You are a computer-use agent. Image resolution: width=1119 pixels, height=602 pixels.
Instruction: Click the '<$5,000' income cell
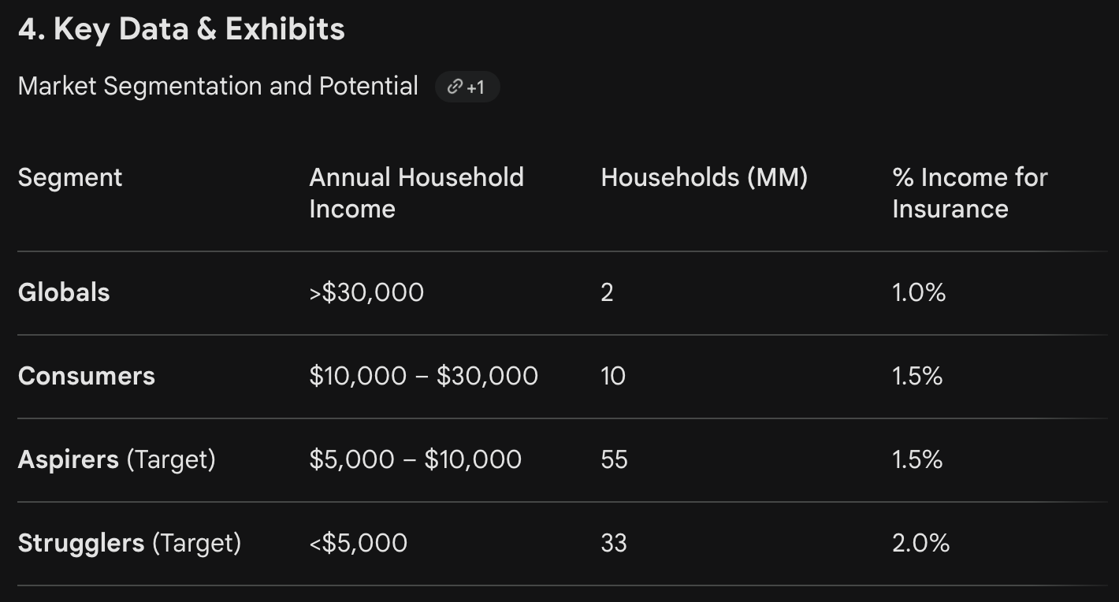(x=359, y=543)
